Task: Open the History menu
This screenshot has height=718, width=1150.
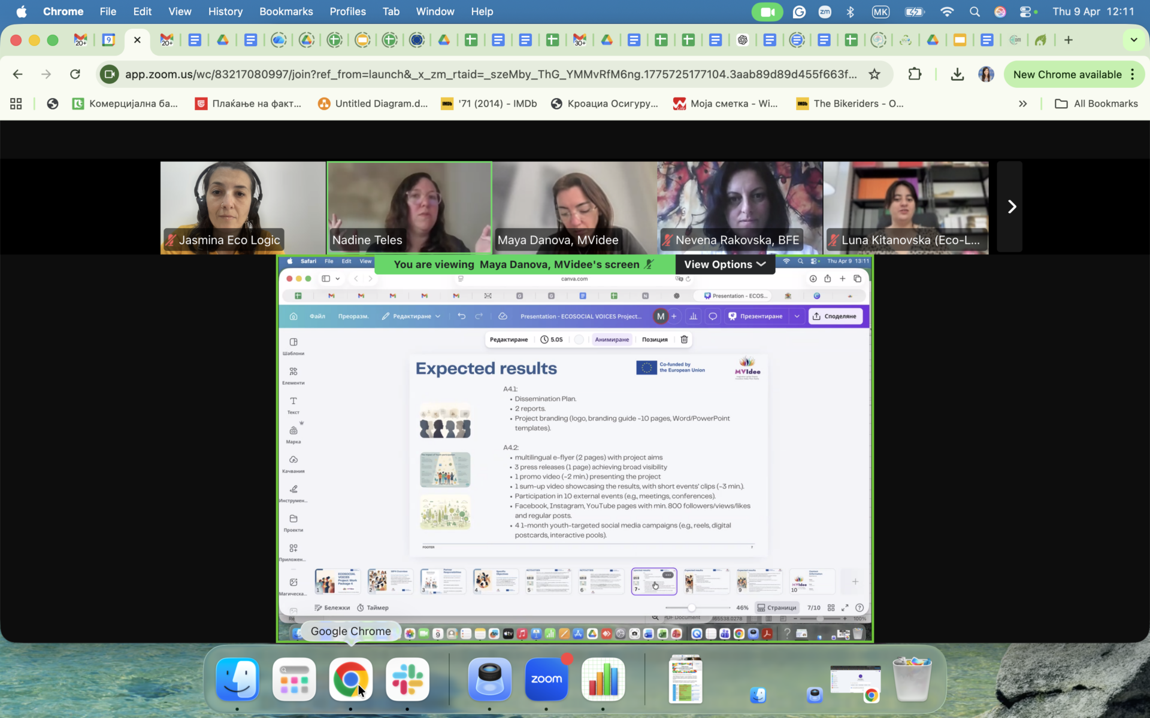Action: (x=225, y=11)
